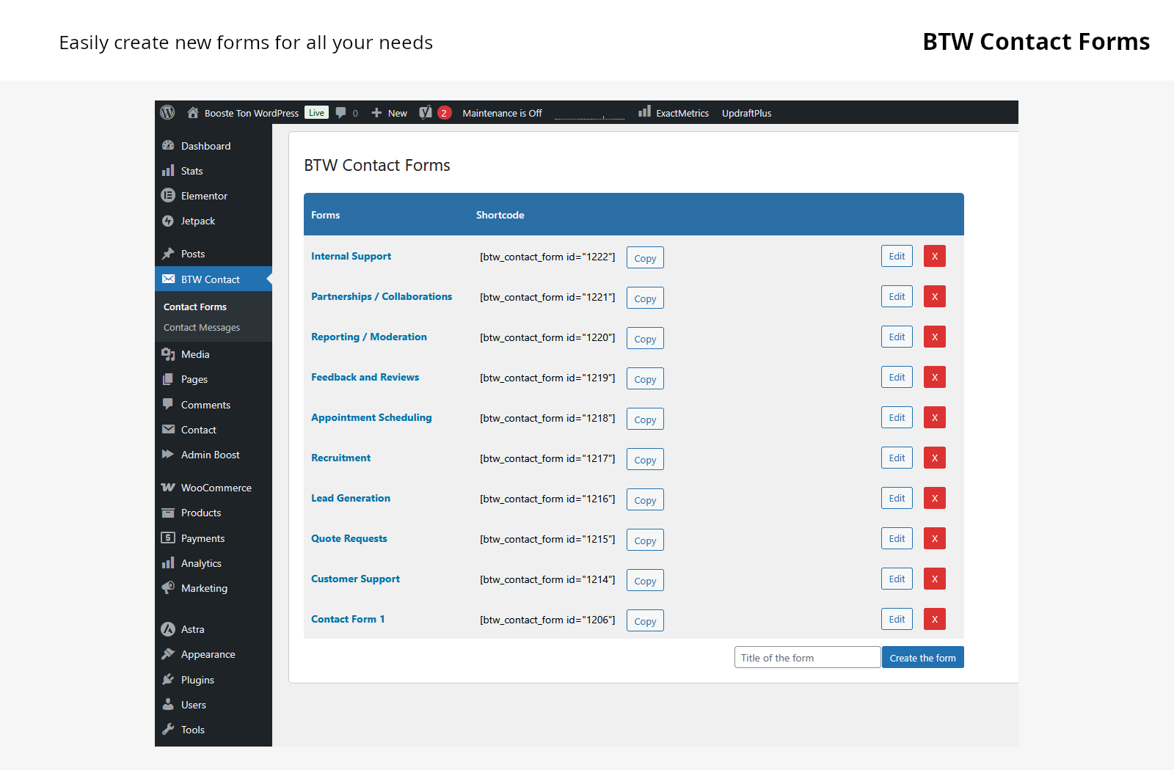Click the Live status badge

coord(316,112)
